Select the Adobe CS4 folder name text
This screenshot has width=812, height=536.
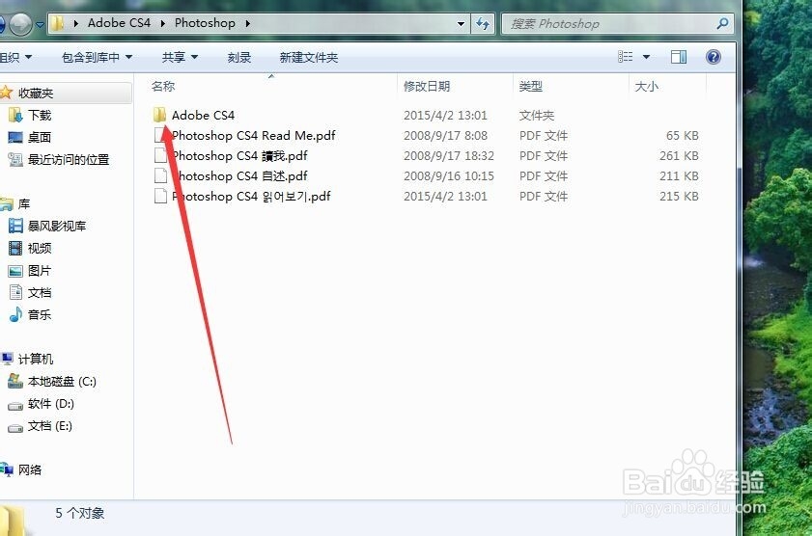[x=203, y=115]
